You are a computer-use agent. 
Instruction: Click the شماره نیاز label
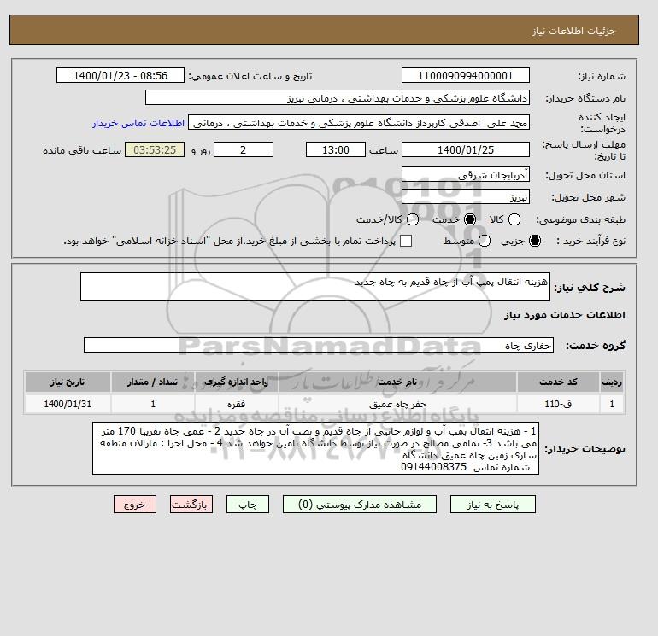(x=602, y=76)
